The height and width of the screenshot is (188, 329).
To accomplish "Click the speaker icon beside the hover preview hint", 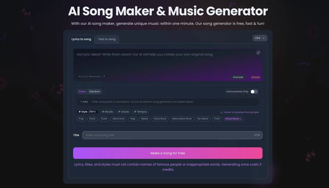I will pos(222,112).
